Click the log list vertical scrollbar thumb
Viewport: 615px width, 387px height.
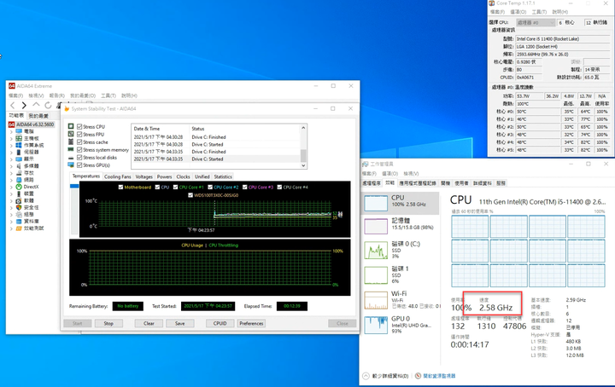[x=303, y=155]
